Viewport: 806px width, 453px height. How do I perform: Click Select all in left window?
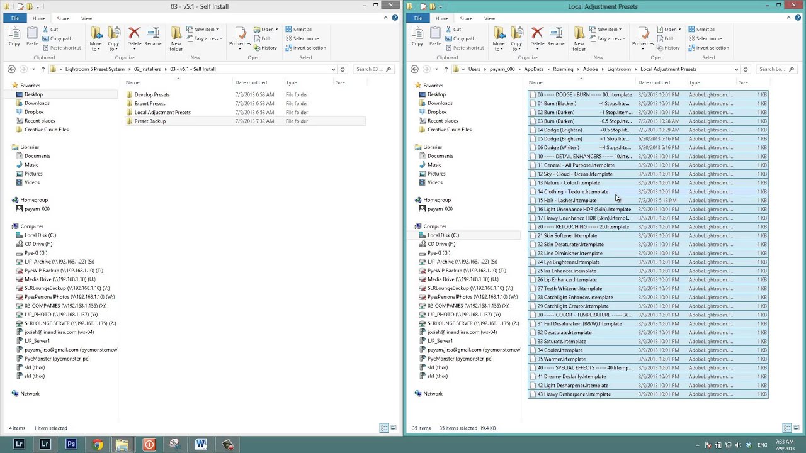(x=298, y=30)
